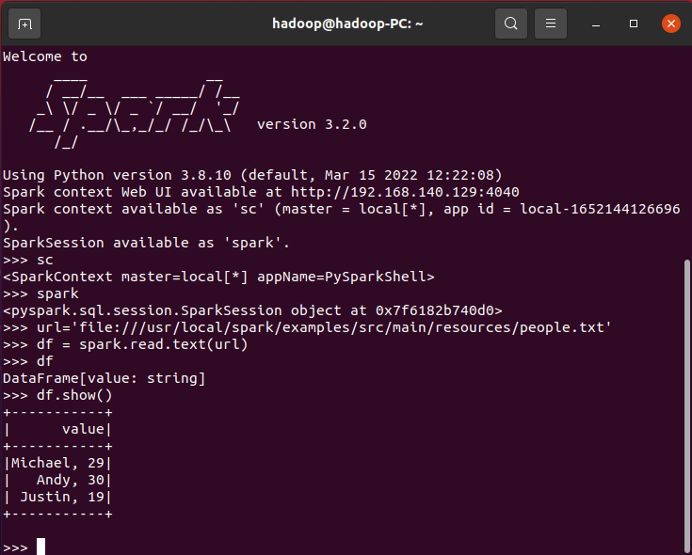This screenshot has width=692, height=555.
Task: Click the 'df = spark.read.text(url)' line
Action: coord(125,344)
